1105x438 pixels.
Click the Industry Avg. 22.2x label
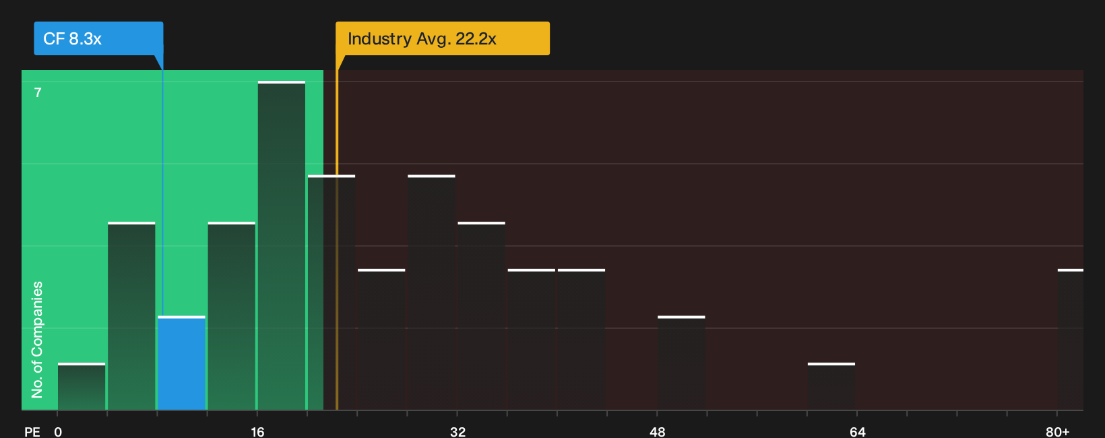pyautogui.click(x=443, y=38)
